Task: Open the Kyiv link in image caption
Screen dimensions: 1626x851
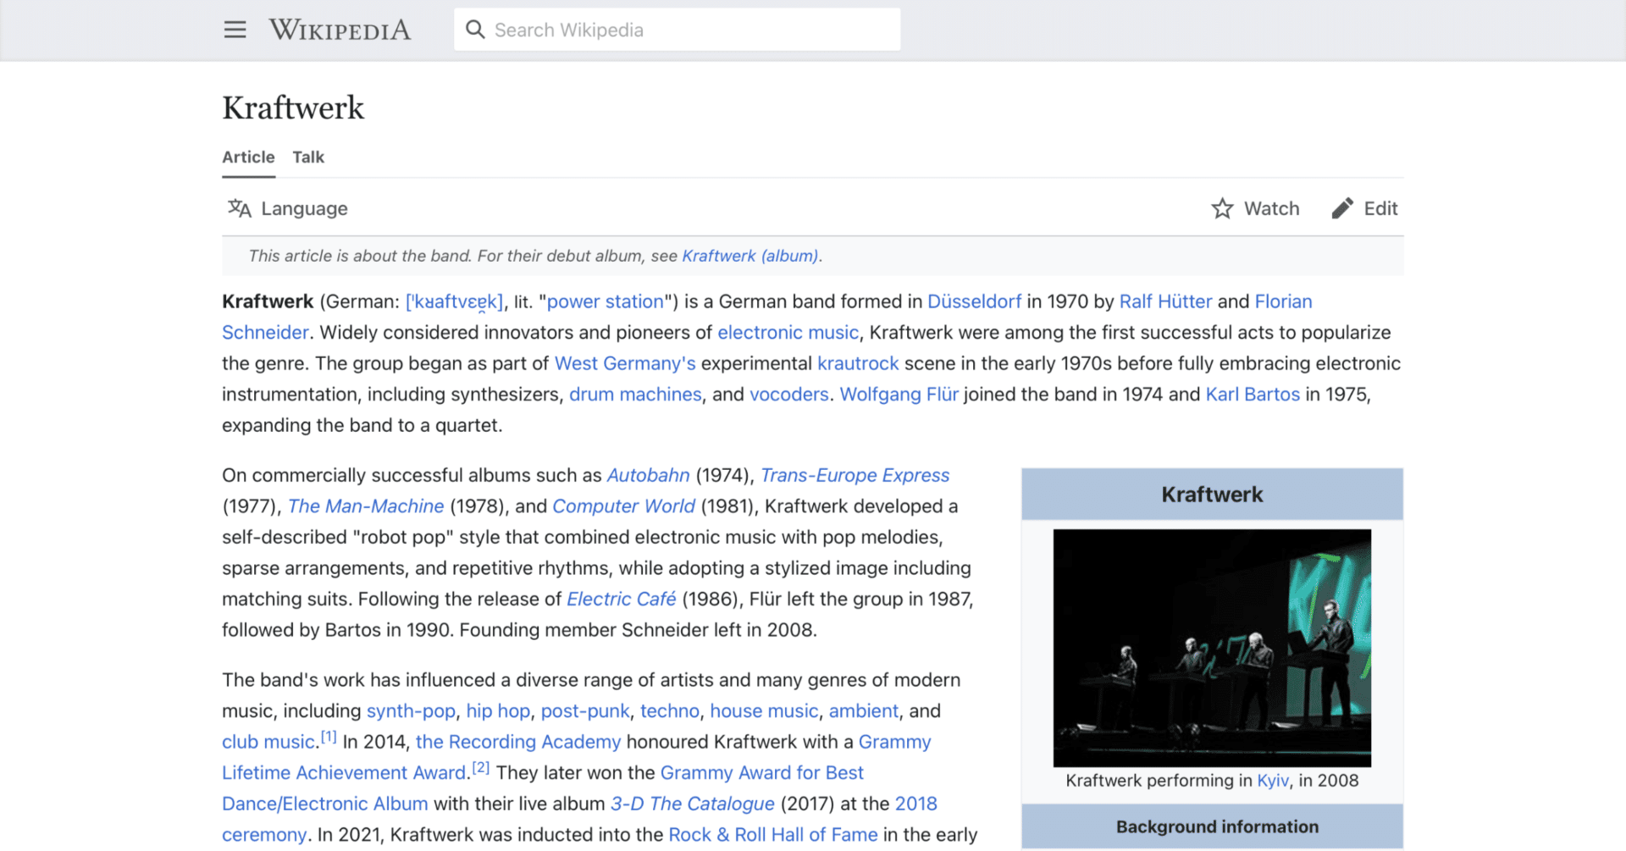Action: (x=1273, y=781)
